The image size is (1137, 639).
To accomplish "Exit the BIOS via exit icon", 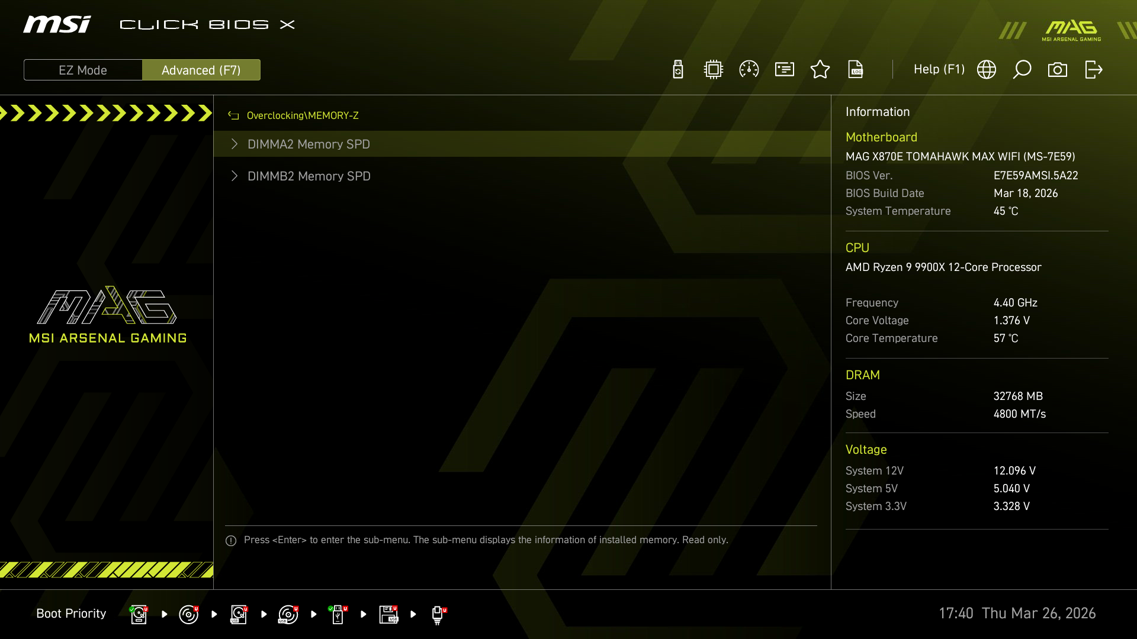I will tap(1094, 69).
